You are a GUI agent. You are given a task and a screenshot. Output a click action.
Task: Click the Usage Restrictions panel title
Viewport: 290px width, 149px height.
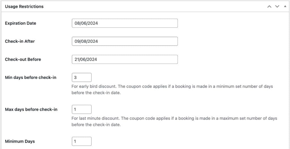coord(24,6)
